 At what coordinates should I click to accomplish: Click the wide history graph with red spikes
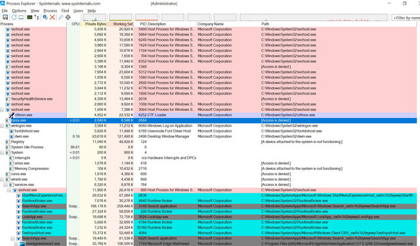[x=314, y=18]
